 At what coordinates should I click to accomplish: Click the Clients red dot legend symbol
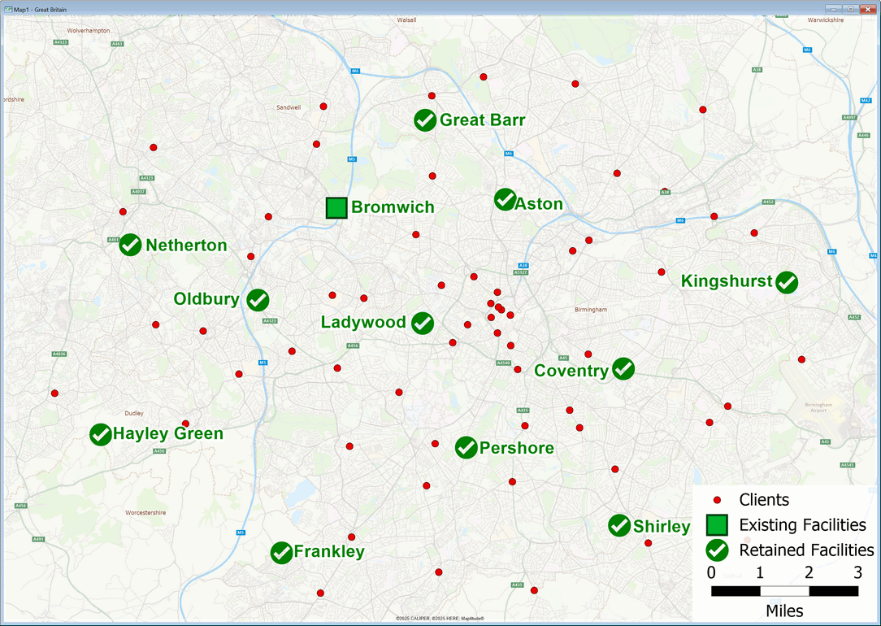717,499
